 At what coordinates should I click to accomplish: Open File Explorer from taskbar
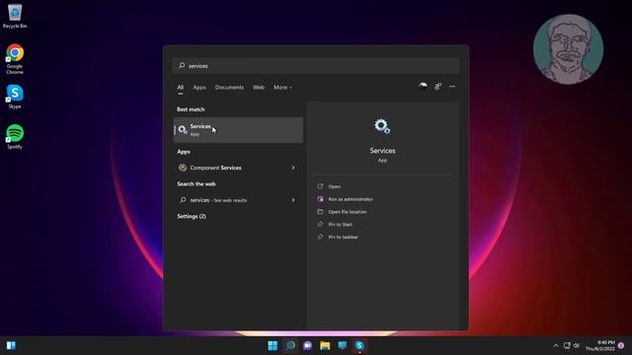[x=325, y=345]
